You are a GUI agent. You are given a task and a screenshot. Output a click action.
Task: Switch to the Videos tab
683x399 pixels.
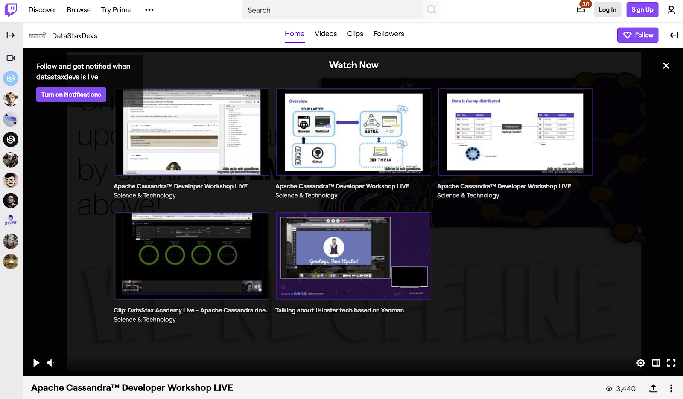click(x=326, y=34)
